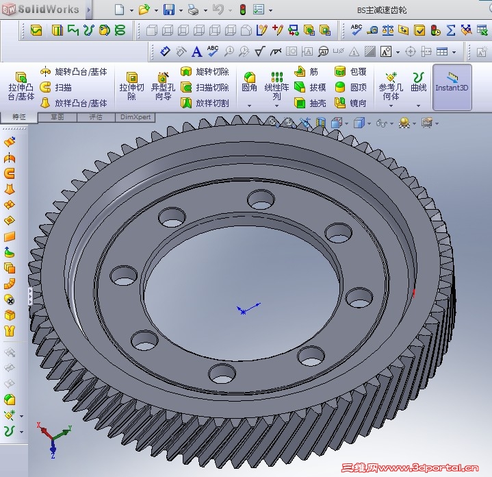
Task: Click the Print icon
Action: tap(193, 10)
